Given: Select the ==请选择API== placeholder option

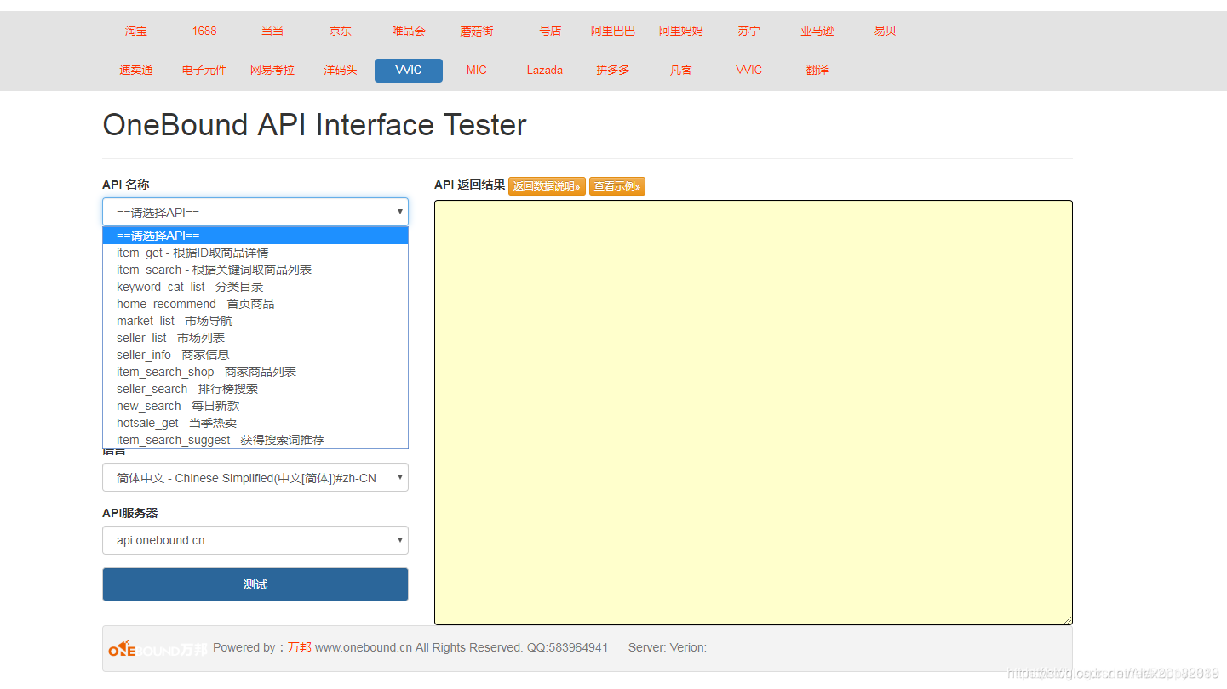Looking at the screenshot, I should click(255, 236).
